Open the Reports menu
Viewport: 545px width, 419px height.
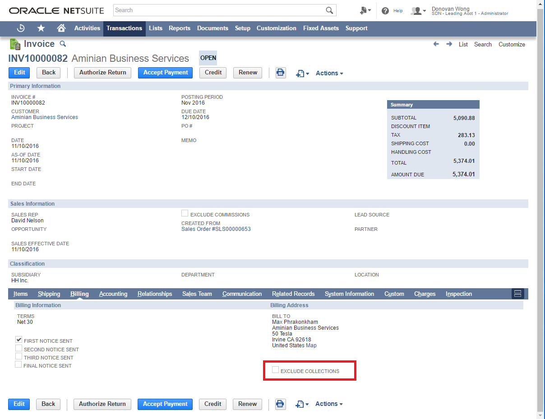pos(180,28)
